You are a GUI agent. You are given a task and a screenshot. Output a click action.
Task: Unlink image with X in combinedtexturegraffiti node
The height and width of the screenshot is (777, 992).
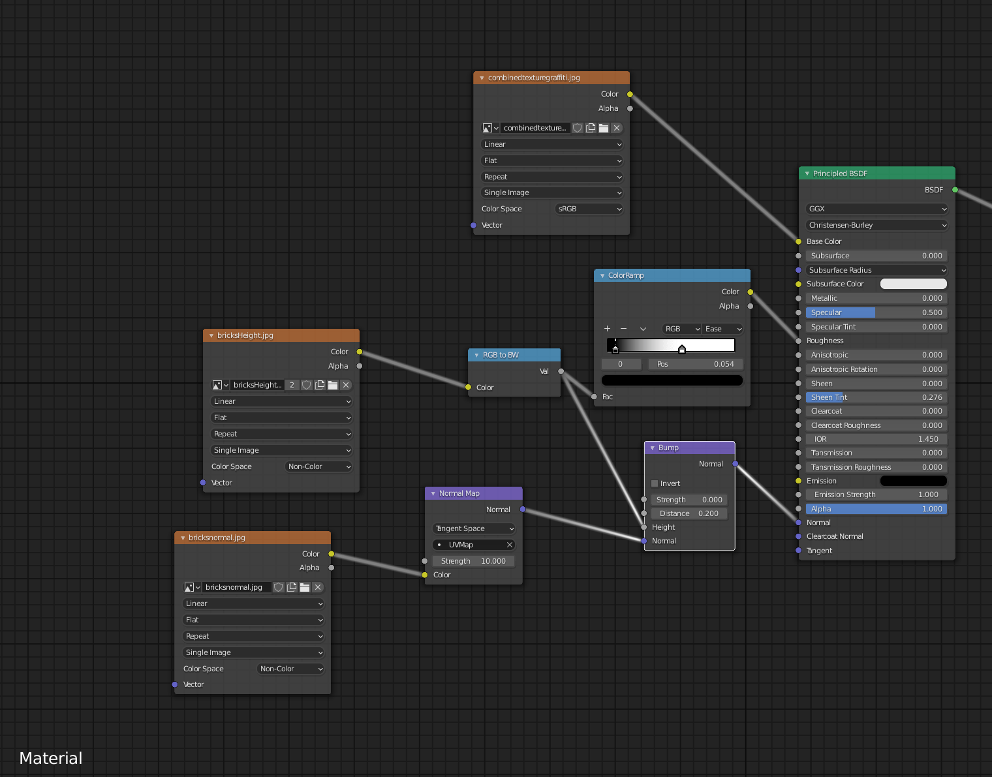click(617, 128)
